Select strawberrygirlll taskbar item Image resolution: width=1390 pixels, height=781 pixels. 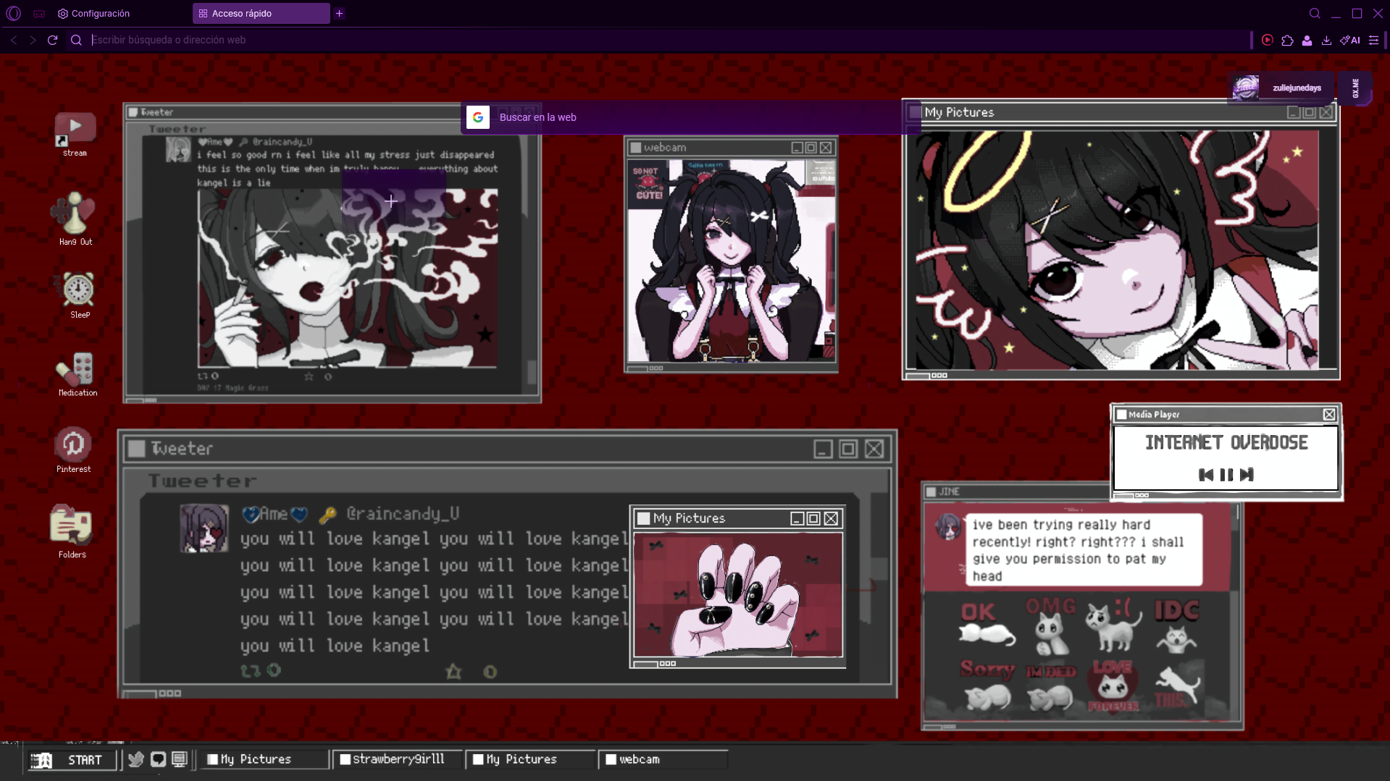coord(397,759)
